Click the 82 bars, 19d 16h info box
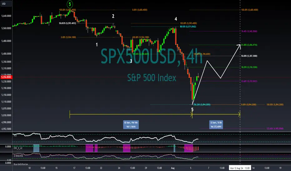Viewport: 291px width, 171px height. click(x=131, y=125)
